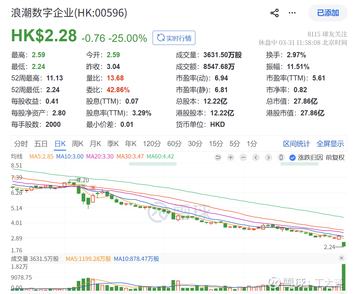The height and width of the screenshot is (294, 354).
Task: Select the 日K chart tab
Action: click(x=60, y=144)
